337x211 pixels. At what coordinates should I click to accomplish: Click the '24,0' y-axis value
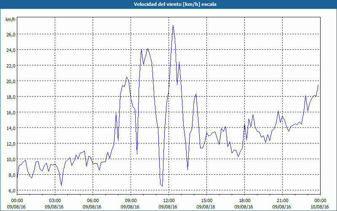click(11, 50)
